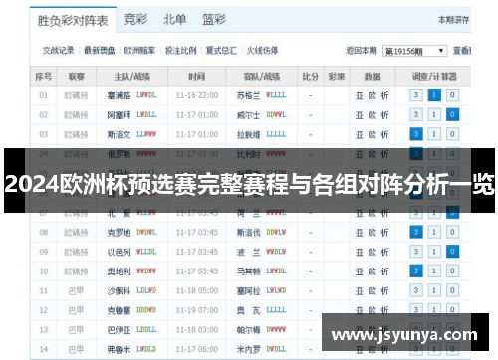Toggle the 0 option in row 08
This screenshot has height=360, width=498.
click(452, 232)
